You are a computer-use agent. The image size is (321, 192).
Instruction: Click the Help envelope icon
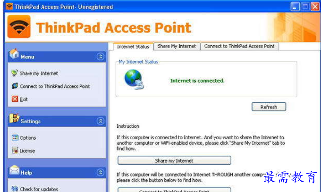coord(14,170)
